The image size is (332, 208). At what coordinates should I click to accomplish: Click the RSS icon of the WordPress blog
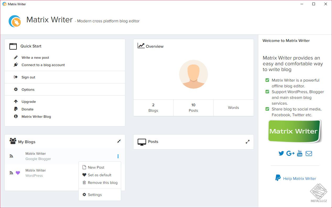click(11, 173)
